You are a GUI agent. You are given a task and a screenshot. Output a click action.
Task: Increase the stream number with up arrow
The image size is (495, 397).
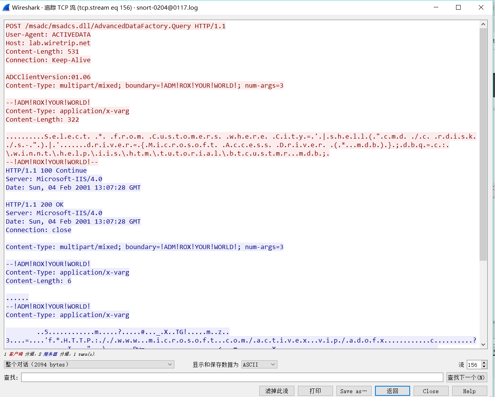point(485,363)
